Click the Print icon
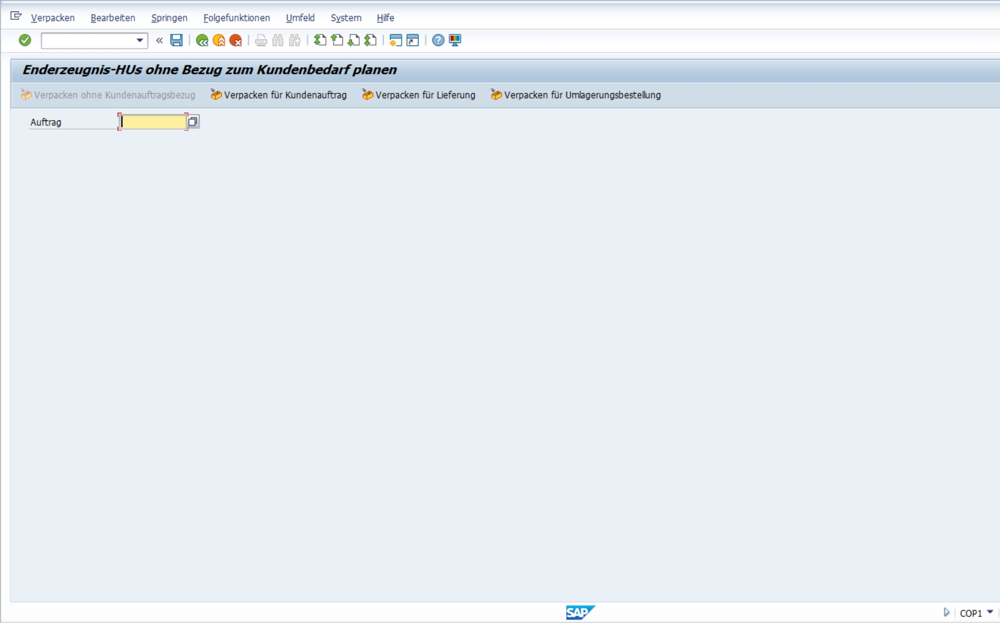The width and height of the screenshot is (1000, 623). [x=261, y=41]
